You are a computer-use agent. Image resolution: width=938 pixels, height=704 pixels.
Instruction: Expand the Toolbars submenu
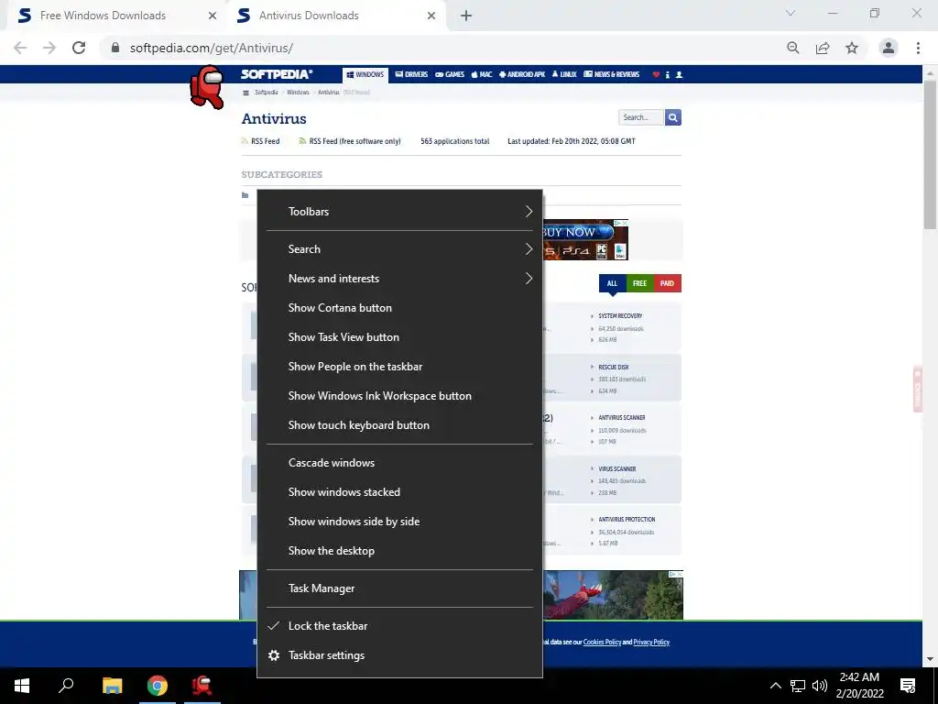point(399,212)
